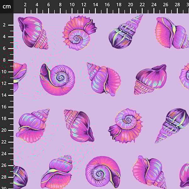The height and width of the screenshot is (189, 189).
Task: Click the 20 mark on the top ruler
Action: pos(130,4)
